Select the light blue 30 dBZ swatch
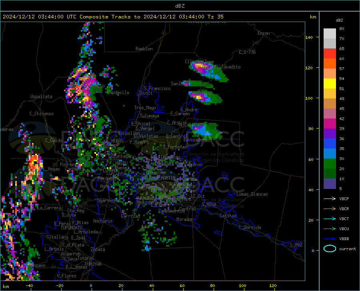Screen dimensions: 360x291 tap(330, 154)
